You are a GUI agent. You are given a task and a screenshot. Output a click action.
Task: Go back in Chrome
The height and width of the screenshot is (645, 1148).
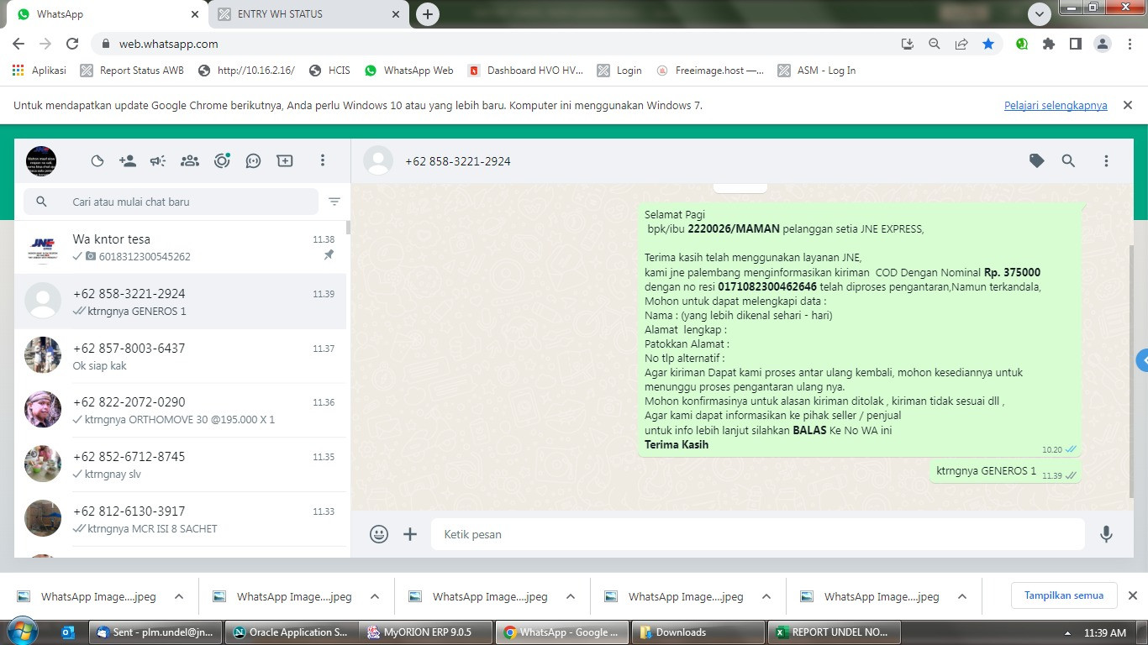click(18, 44)
